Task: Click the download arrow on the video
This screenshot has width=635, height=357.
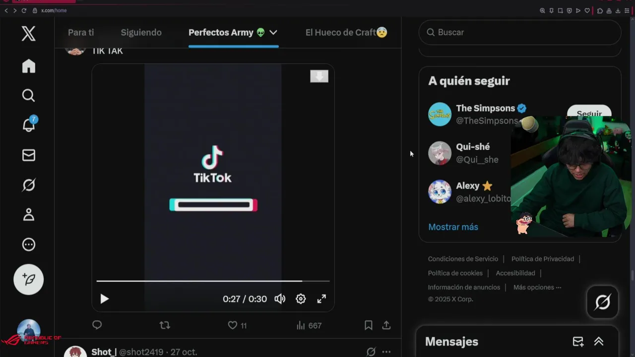Action: coord(319,76)
